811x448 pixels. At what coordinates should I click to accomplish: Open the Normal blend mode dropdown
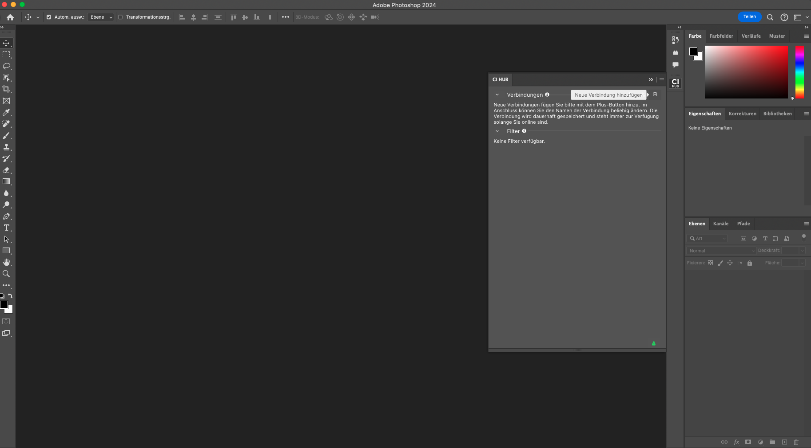(x=721, y=251)
